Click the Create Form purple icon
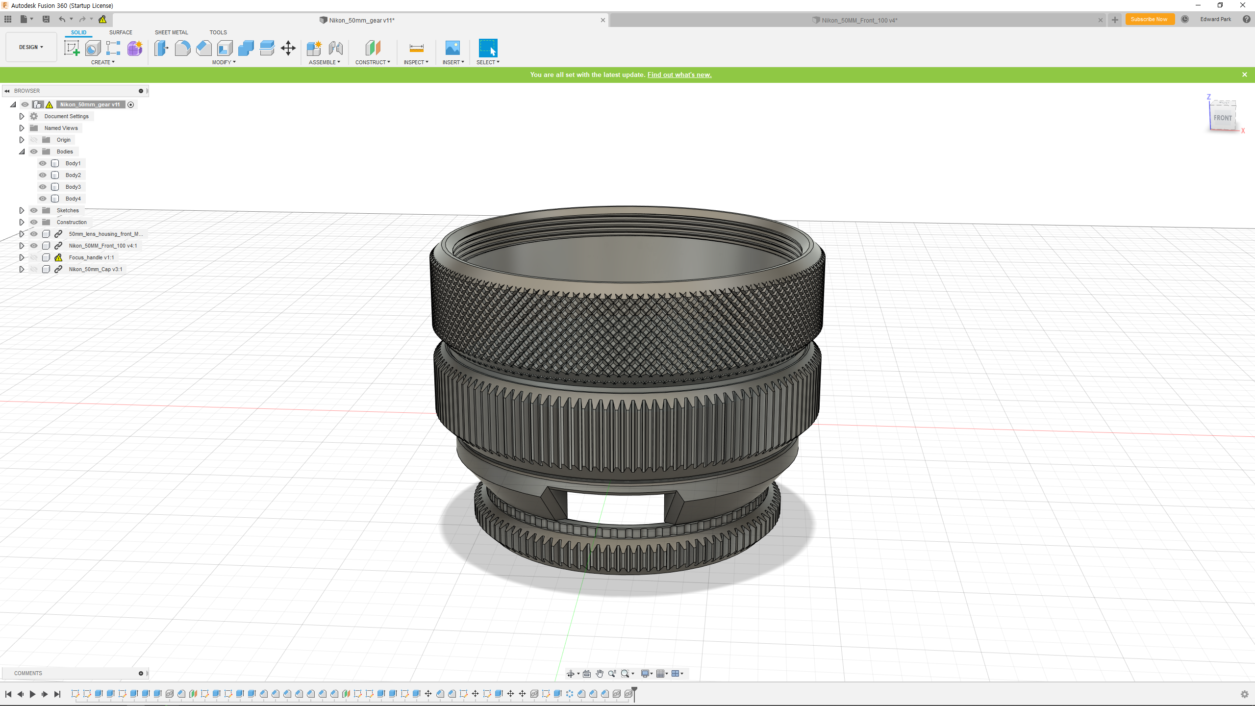 [135, 48]
